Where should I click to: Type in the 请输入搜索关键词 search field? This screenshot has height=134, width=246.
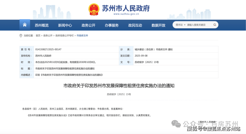[x=197, y=25]
